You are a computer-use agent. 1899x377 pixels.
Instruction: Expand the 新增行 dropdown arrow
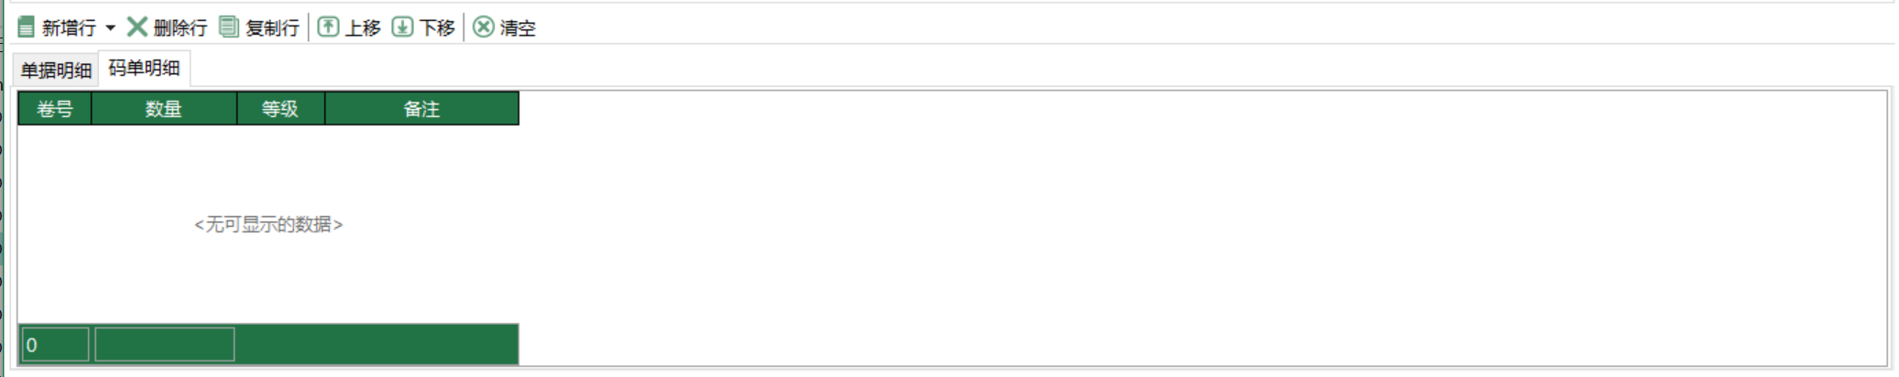point(111,28)
